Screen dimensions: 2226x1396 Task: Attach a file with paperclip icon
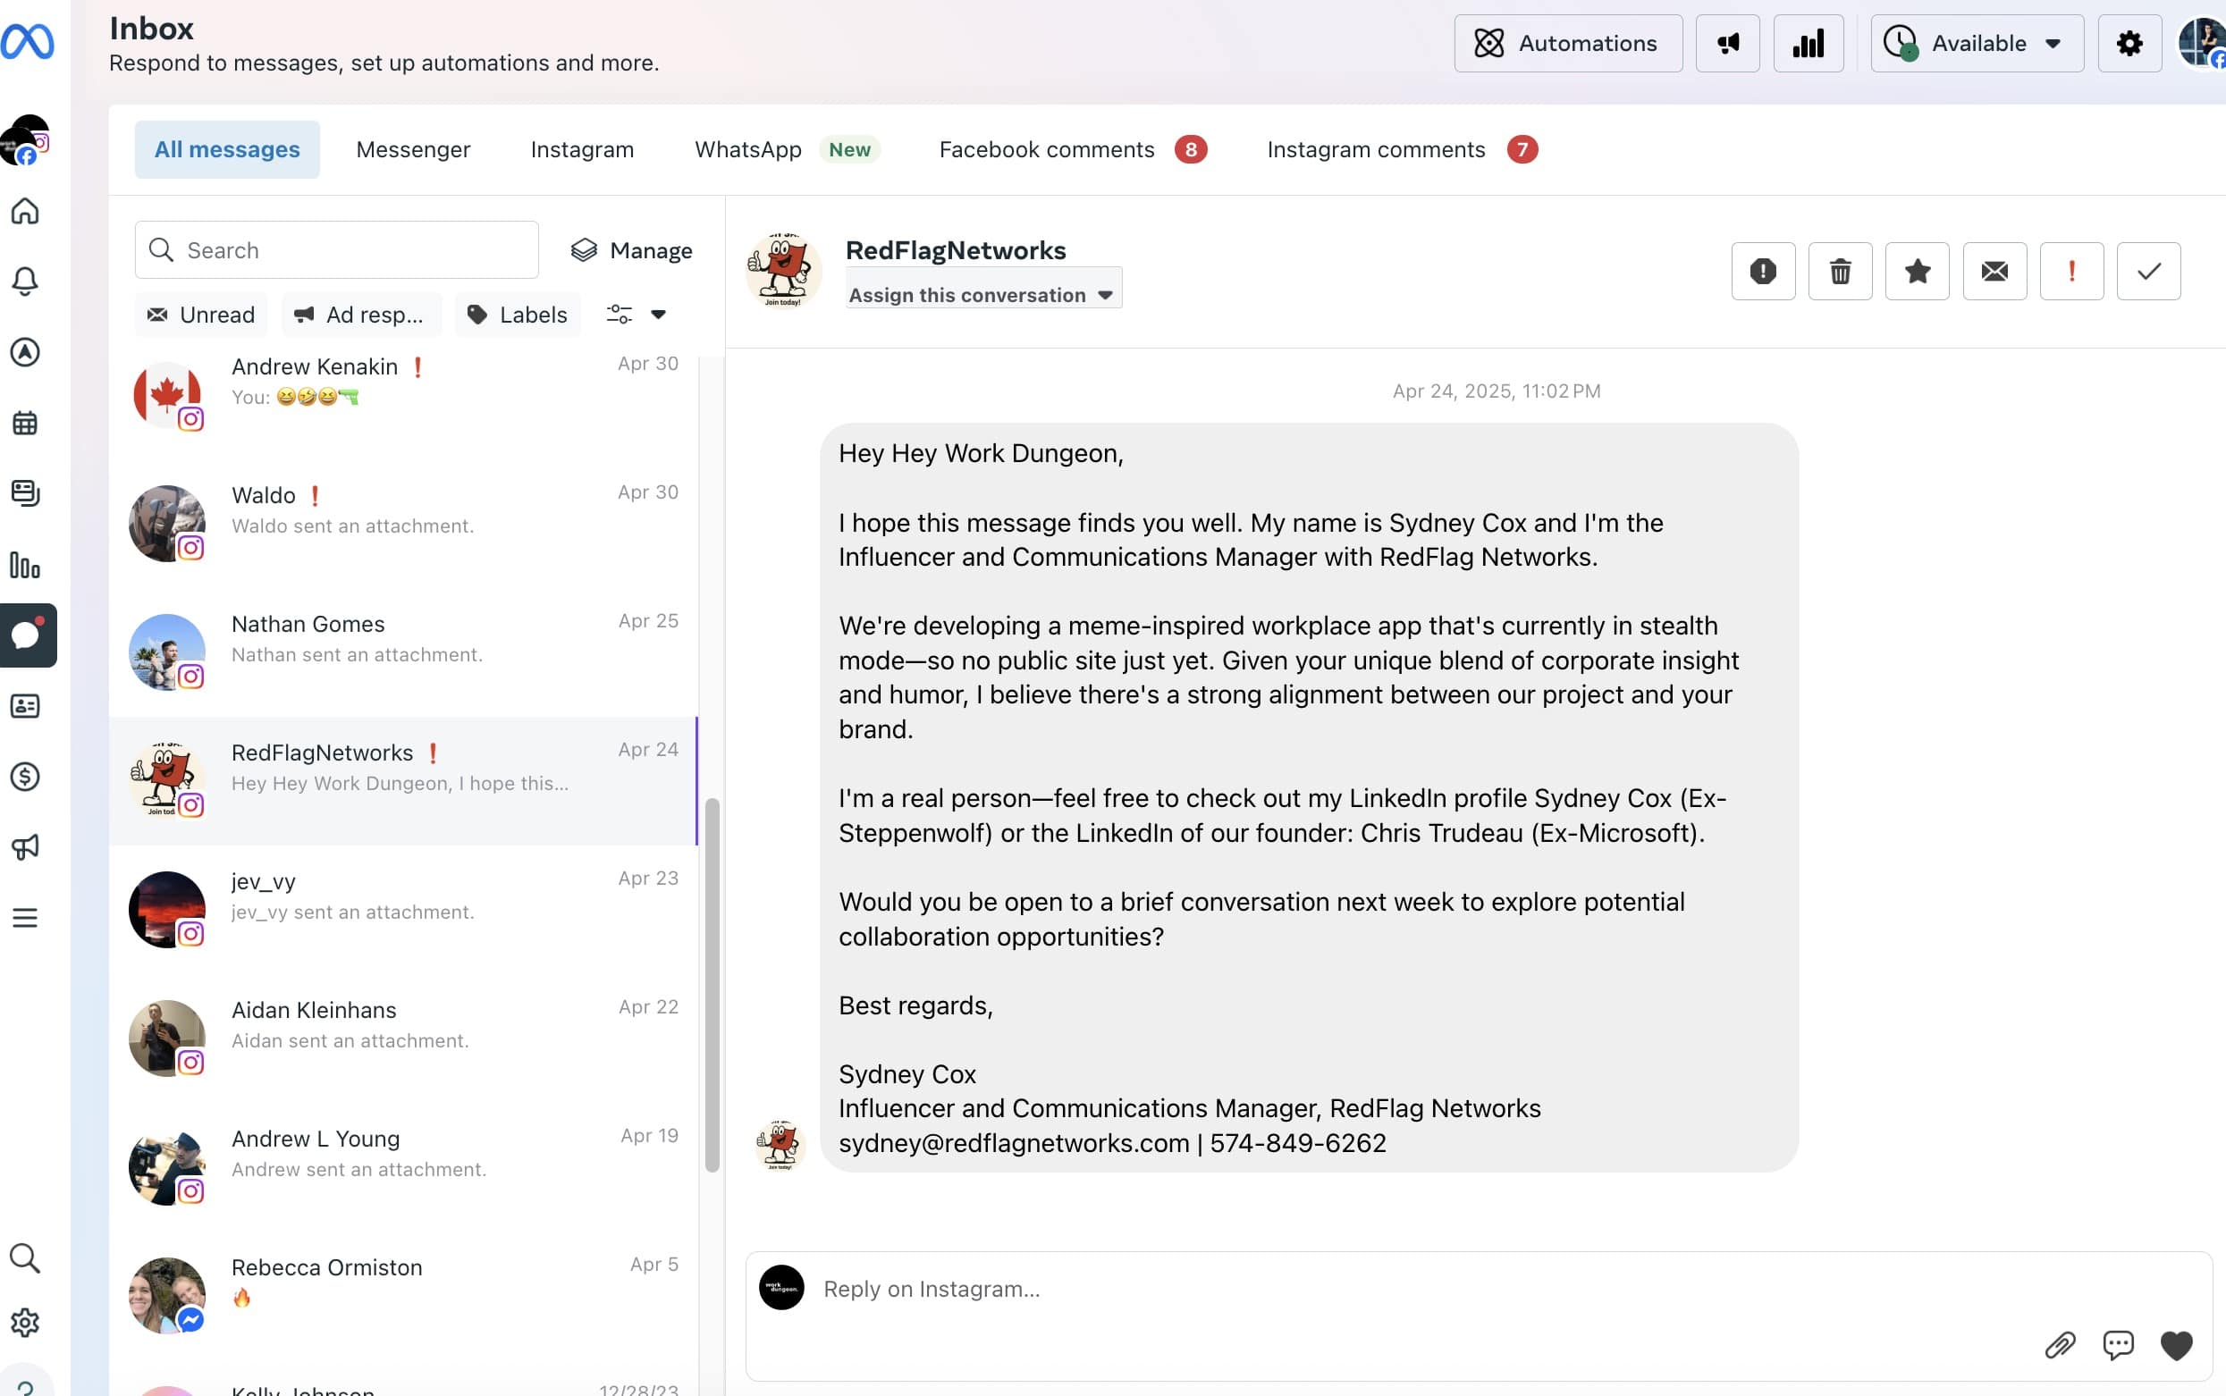tap(2060, 1345)
